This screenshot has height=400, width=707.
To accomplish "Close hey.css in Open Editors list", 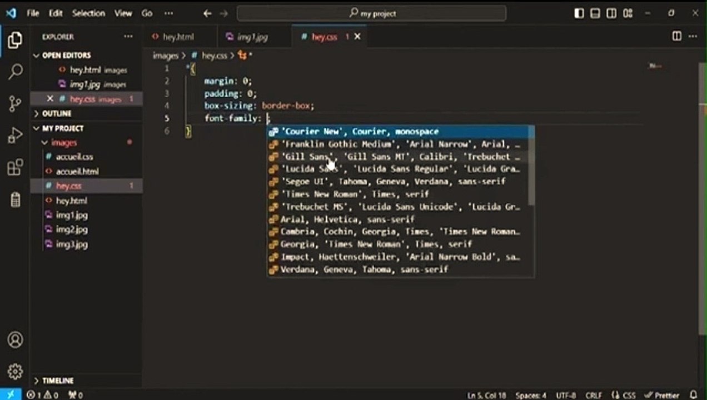I will [50, 99].
